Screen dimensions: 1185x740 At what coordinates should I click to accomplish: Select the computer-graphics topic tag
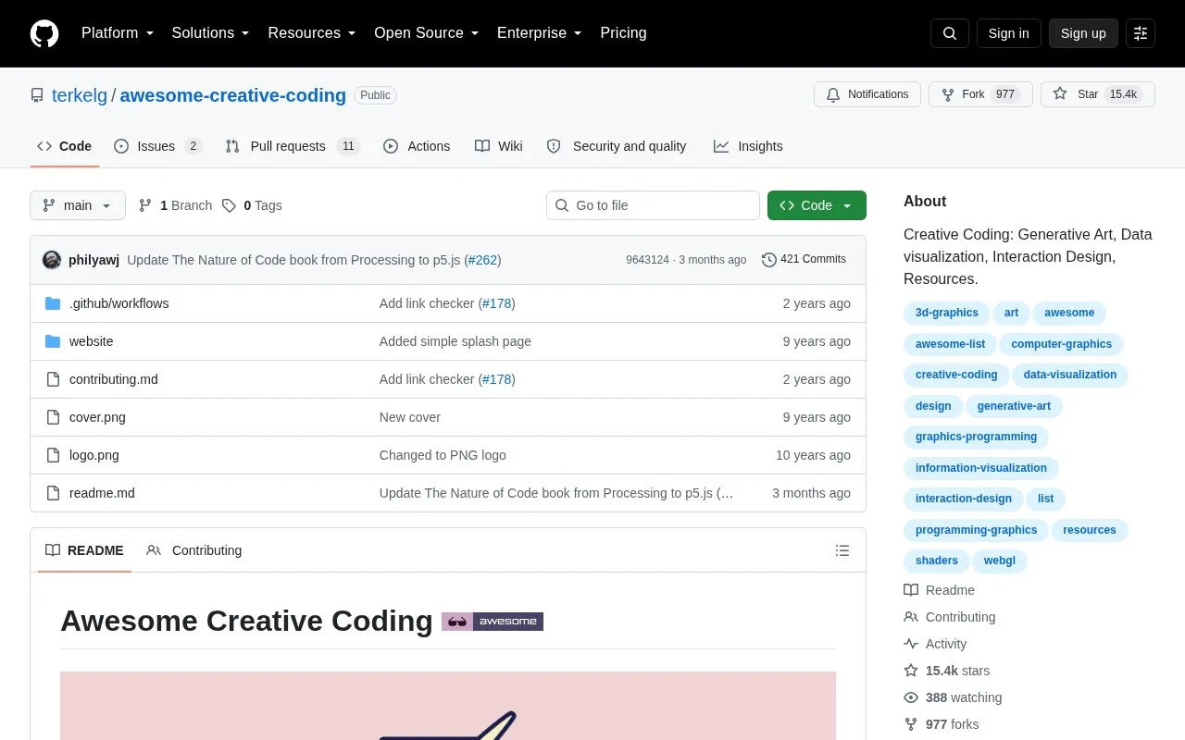pos(1062,344)
